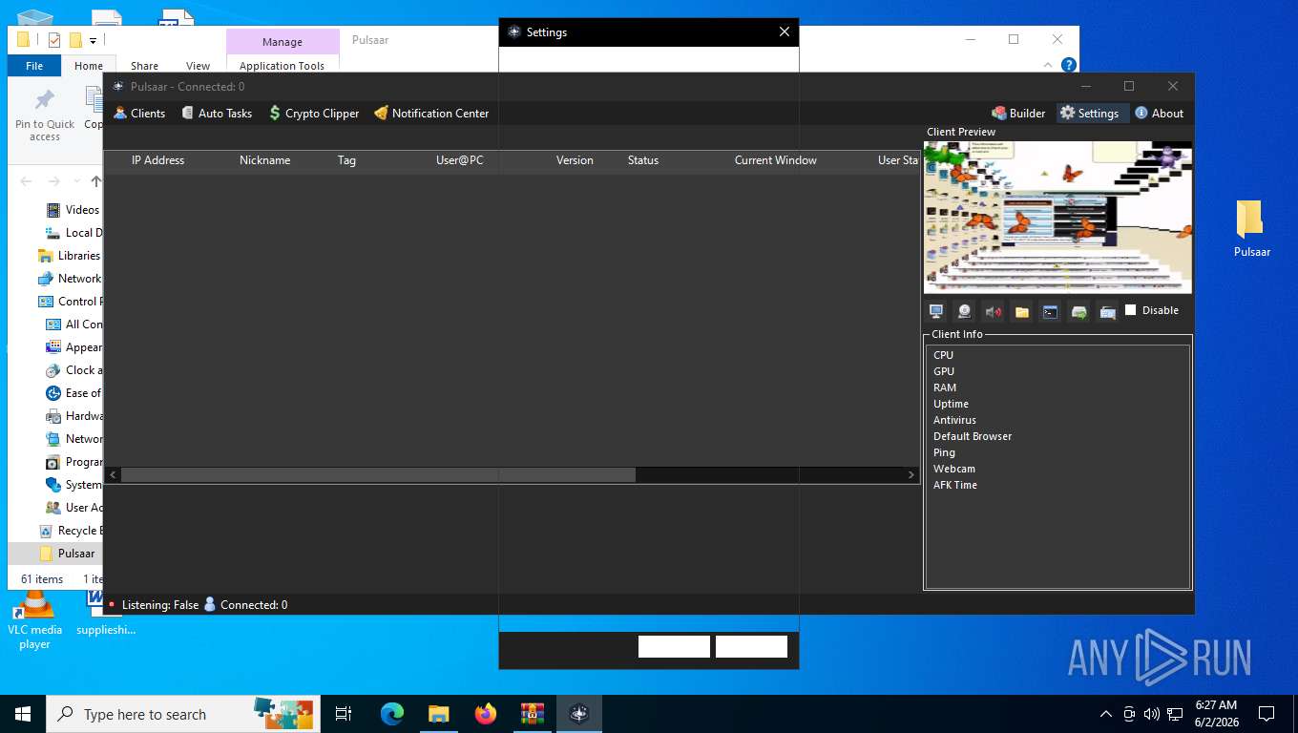
Task: Open Quick Access Toolbar dropdown in Explorer
Action: [x=93, y=40]
